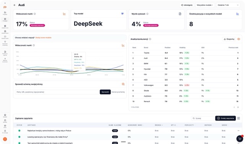Sort by the Widoczność marki column header
Viewport: 245px width, 144px height.
136,125
